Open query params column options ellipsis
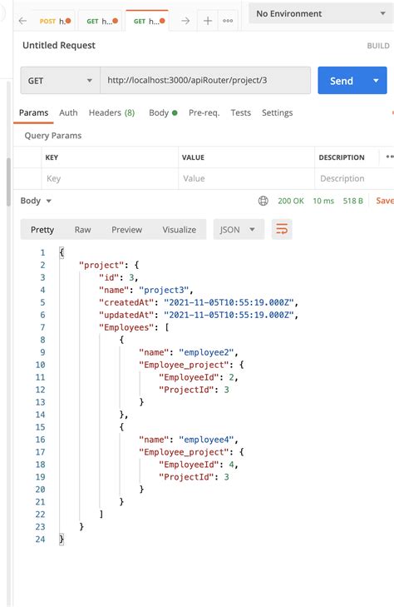 pos(389,157)
